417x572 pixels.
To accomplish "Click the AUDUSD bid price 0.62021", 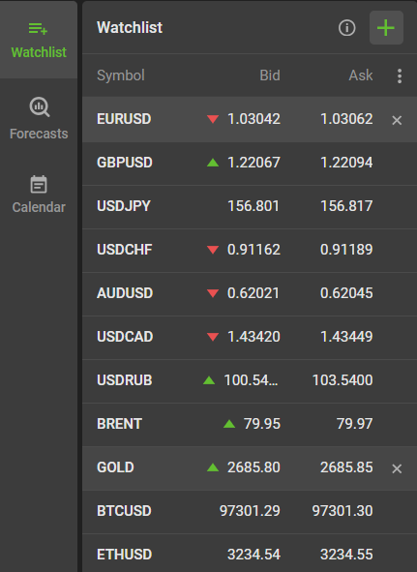I will tap(253, 293).
